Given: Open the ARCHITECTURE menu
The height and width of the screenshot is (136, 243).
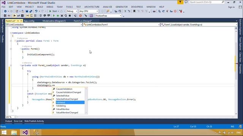Looking at the screenshot, I should [92, 7].
